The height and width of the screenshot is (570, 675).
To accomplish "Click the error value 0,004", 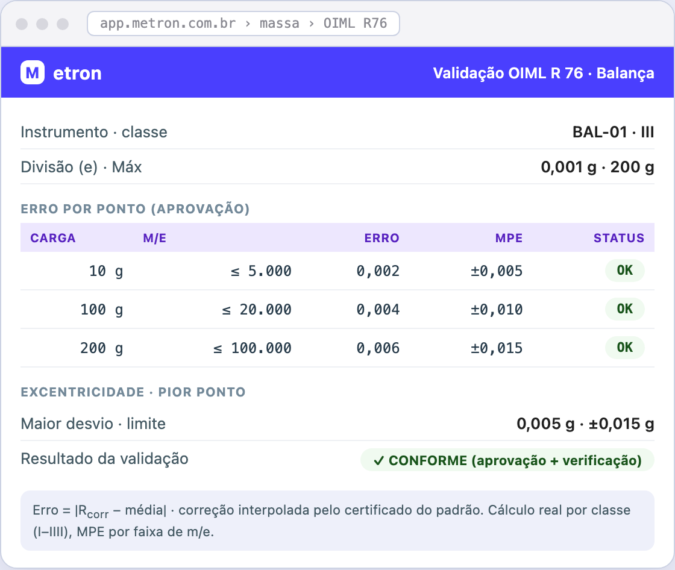I will [378, 310].
